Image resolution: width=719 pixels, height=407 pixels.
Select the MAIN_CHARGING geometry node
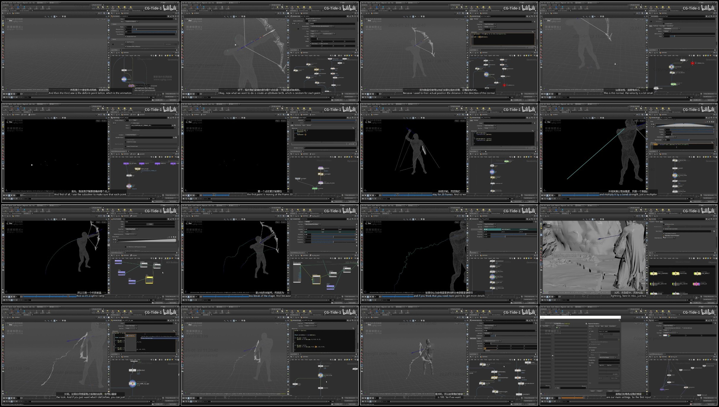pyautogui.click(x=653, y=274)
